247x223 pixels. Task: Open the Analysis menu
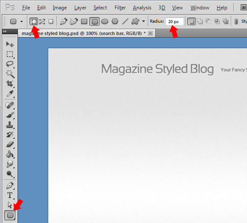pos(142,8)
